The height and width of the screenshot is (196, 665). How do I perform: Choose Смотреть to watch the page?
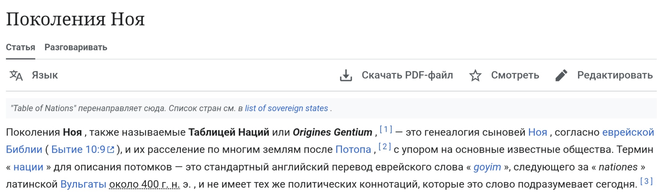coord(515,75)
